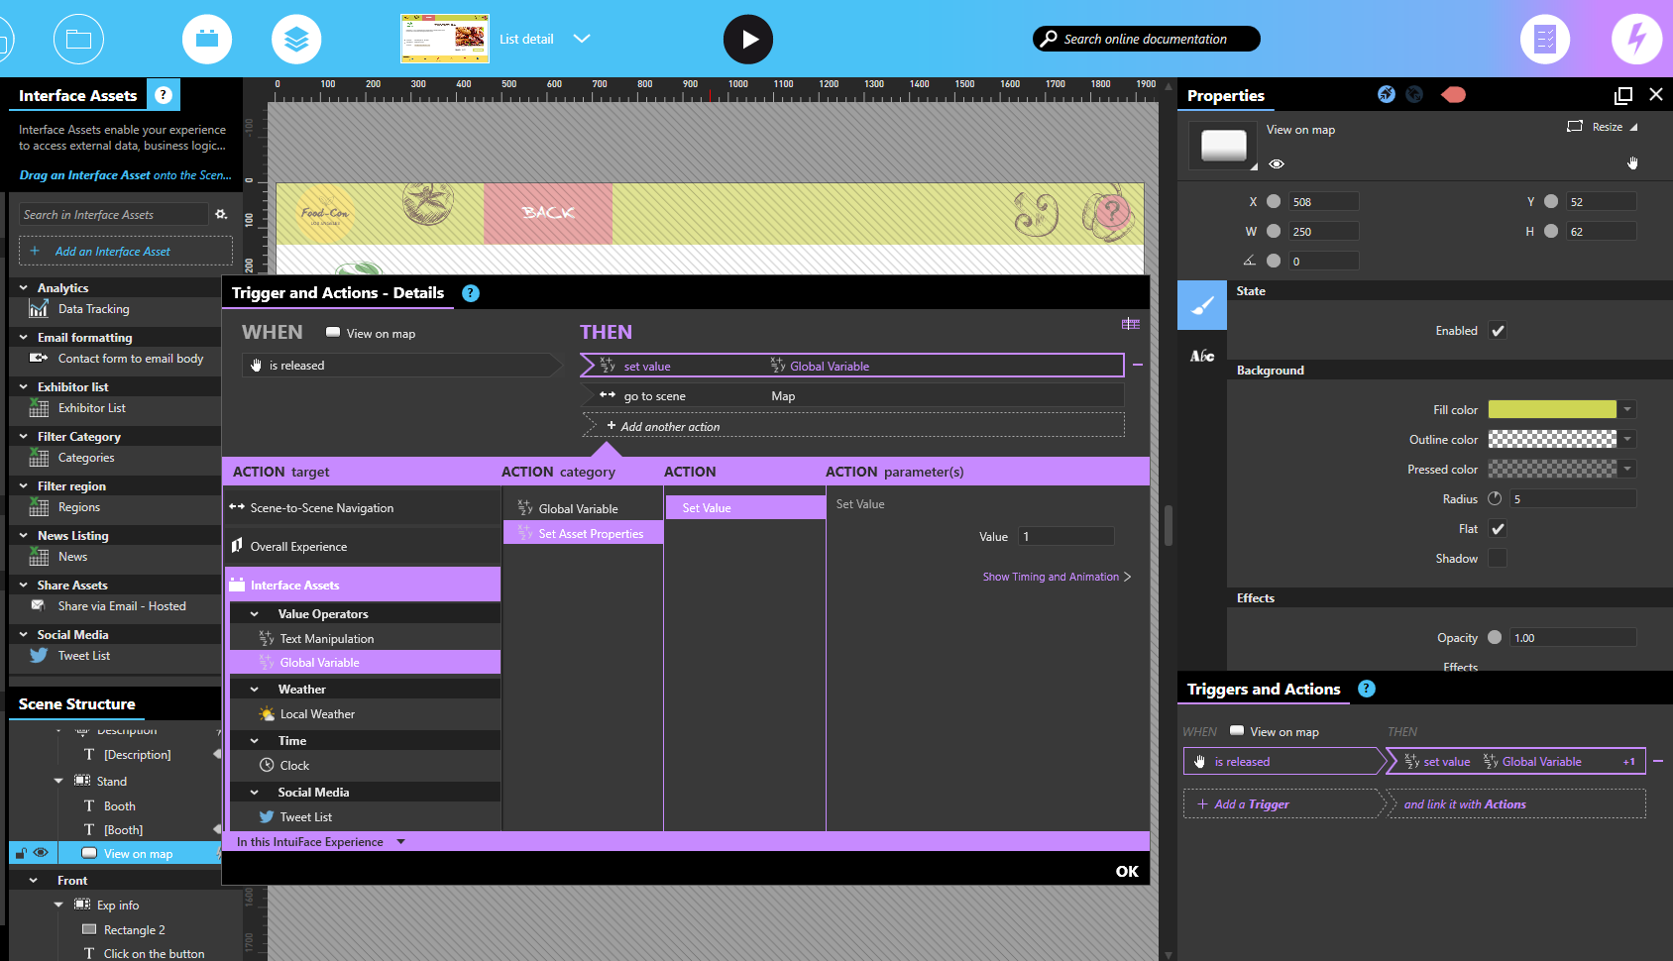This screenshot has width=1673, height=961.
Task: Click the checklist icon in top bar
Action: (1544, 40)
